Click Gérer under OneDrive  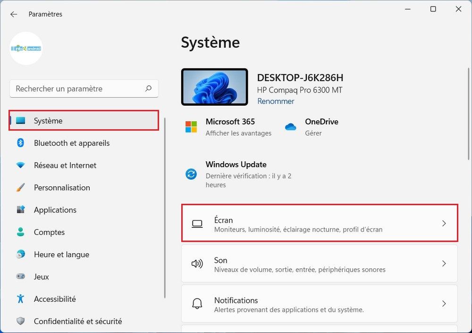click(x=313, y=133)
